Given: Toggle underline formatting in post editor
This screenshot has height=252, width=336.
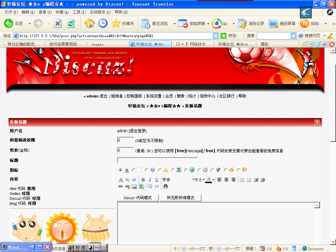Looking at the screenshot, I should click(157, 180).
